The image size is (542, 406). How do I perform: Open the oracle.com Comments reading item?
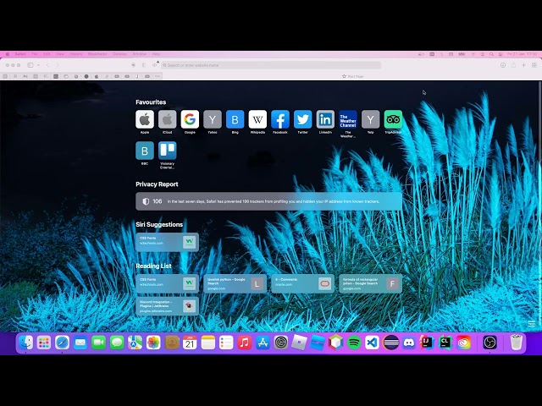pos(303,284)
